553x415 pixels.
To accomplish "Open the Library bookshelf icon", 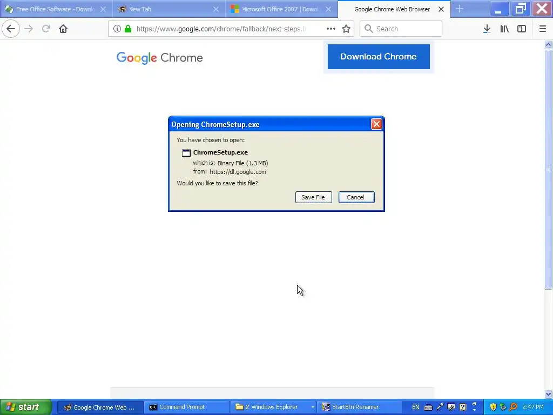I will (x=504, y=29).
